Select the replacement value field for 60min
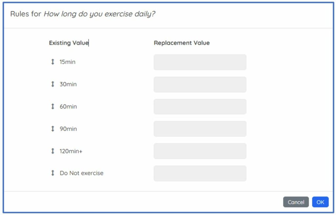 200,107
